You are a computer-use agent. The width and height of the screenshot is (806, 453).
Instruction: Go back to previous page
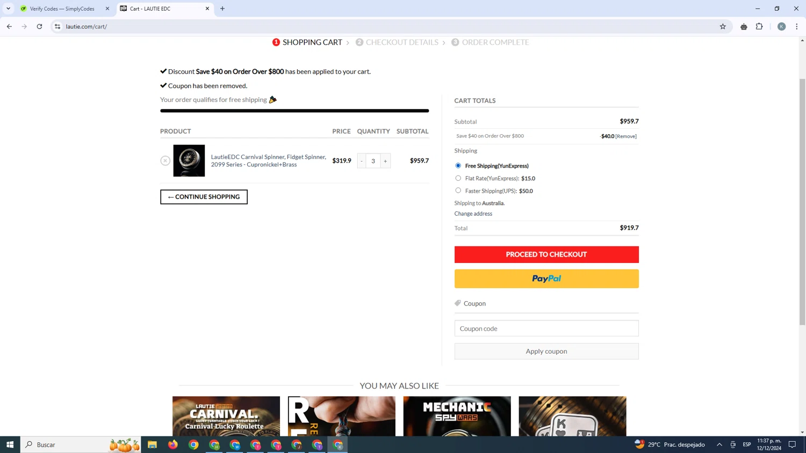pyautogui.click(x=9, y=26)
